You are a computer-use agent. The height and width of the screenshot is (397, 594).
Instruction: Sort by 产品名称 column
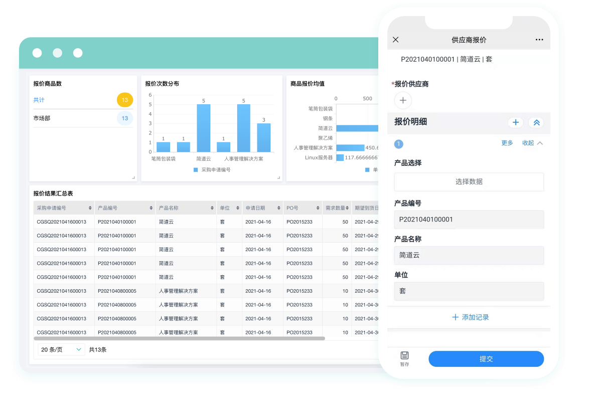(212, 208)
